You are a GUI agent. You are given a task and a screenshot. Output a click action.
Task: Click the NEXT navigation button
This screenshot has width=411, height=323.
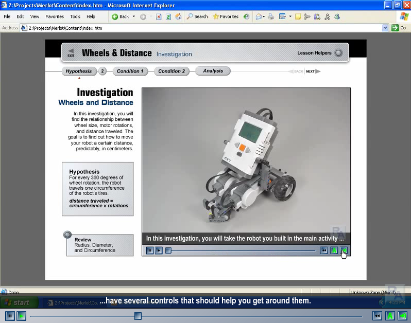click(313, 71)
